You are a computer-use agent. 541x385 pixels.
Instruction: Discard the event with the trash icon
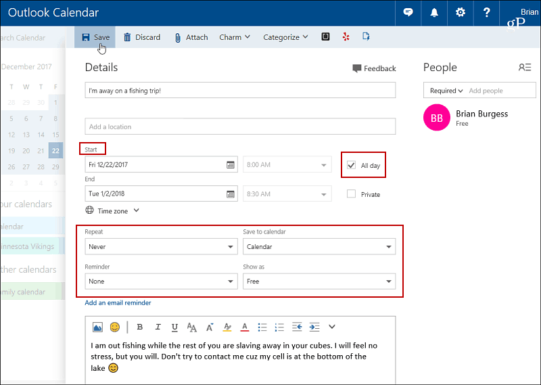click(142, 37)
